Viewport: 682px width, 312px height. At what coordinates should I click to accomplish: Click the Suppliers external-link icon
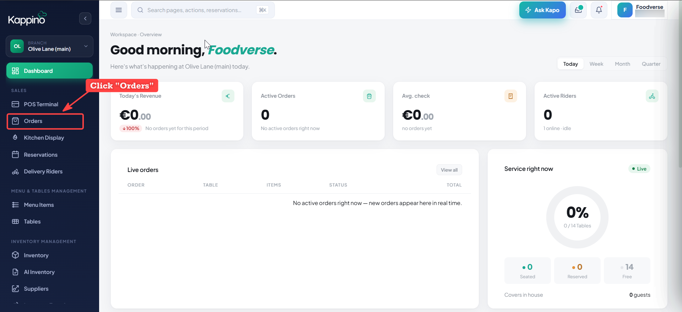pos(15,289)
